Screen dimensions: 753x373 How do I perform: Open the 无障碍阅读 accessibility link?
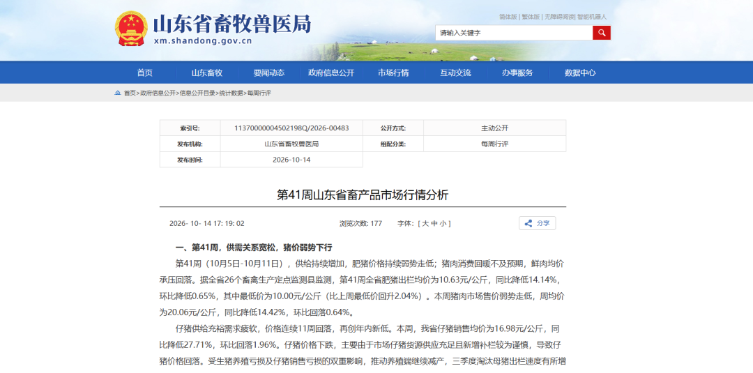[x=558, y=17]
